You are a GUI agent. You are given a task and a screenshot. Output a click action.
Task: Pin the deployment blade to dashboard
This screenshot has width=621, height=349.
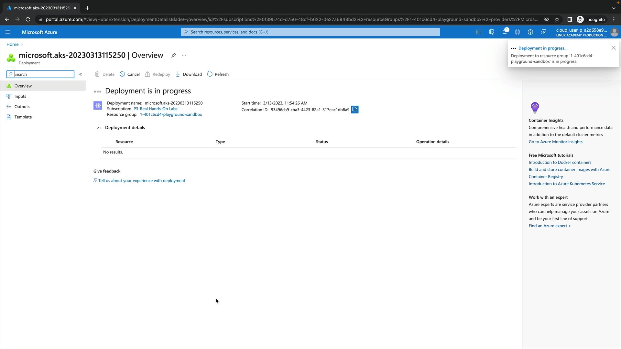[173, 55]
